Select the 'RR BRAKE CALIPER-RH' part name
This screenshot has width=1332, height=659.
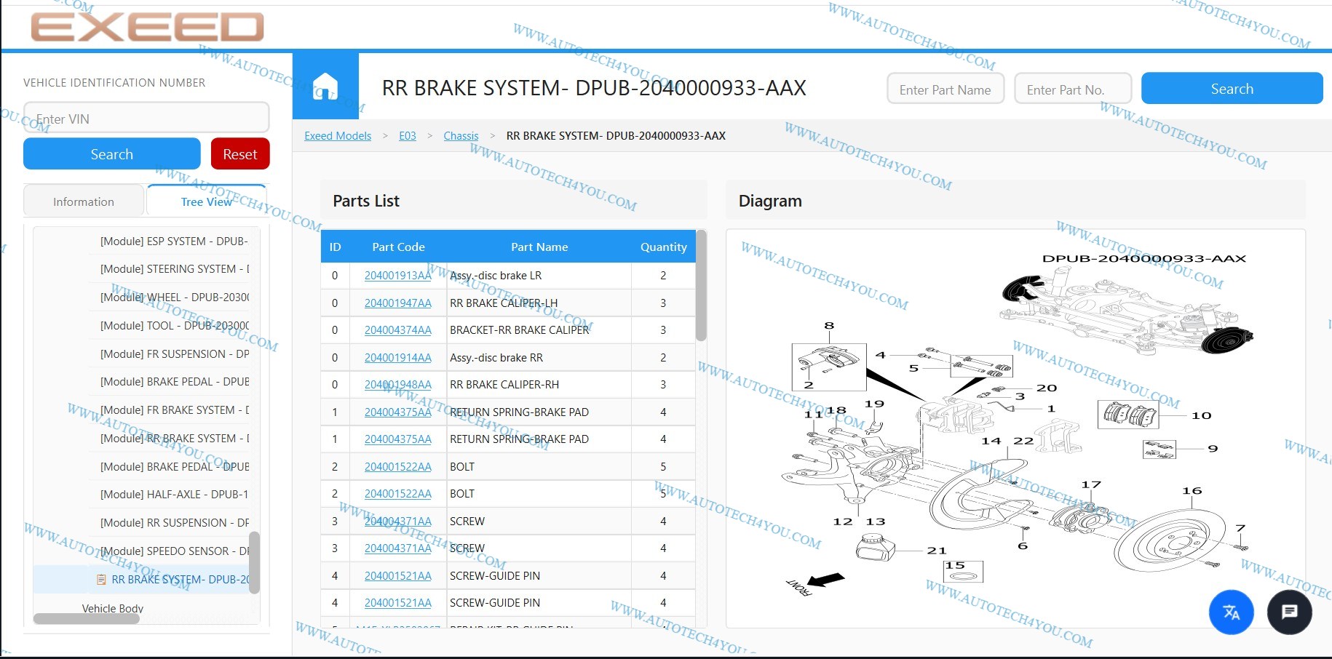504,385
